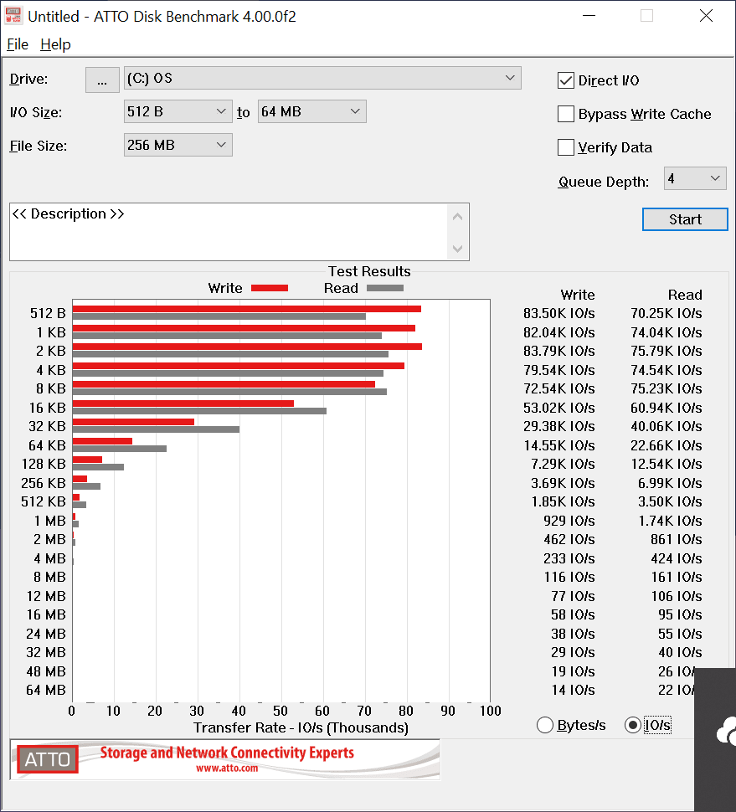Click the ATTO logo in the banner
This screenshot has width=736, height=812.
[48, 759]
